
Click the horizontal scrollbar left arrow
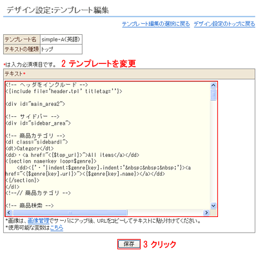coord(9,212)
